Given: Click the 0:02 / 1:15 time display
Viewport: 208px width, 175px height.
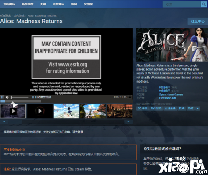Looking at the screenshot, I should click(120, 97).
